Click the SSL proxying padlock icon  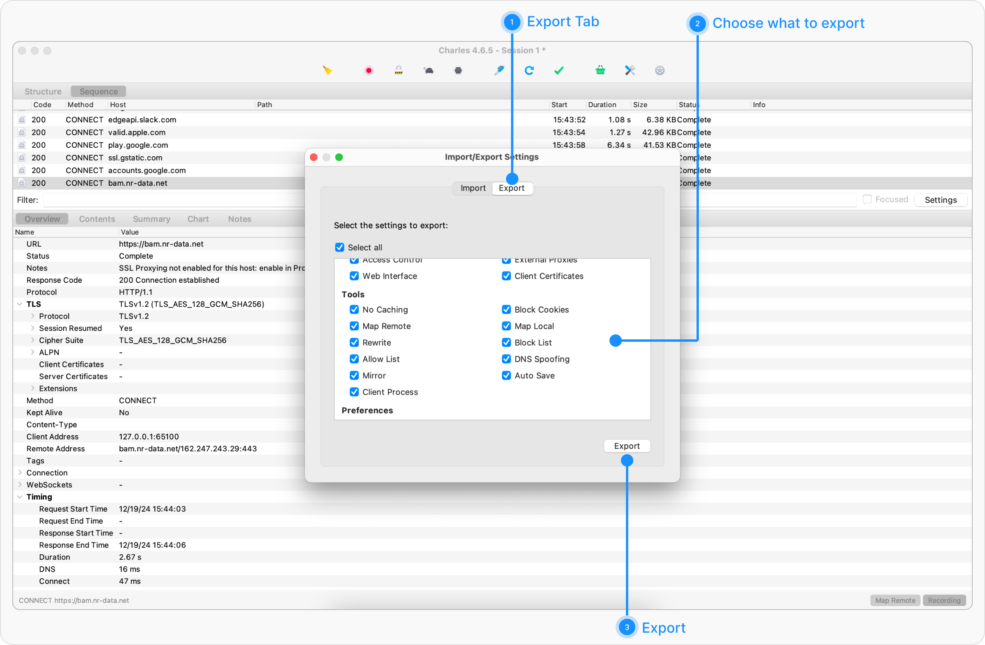click(398, 70)
